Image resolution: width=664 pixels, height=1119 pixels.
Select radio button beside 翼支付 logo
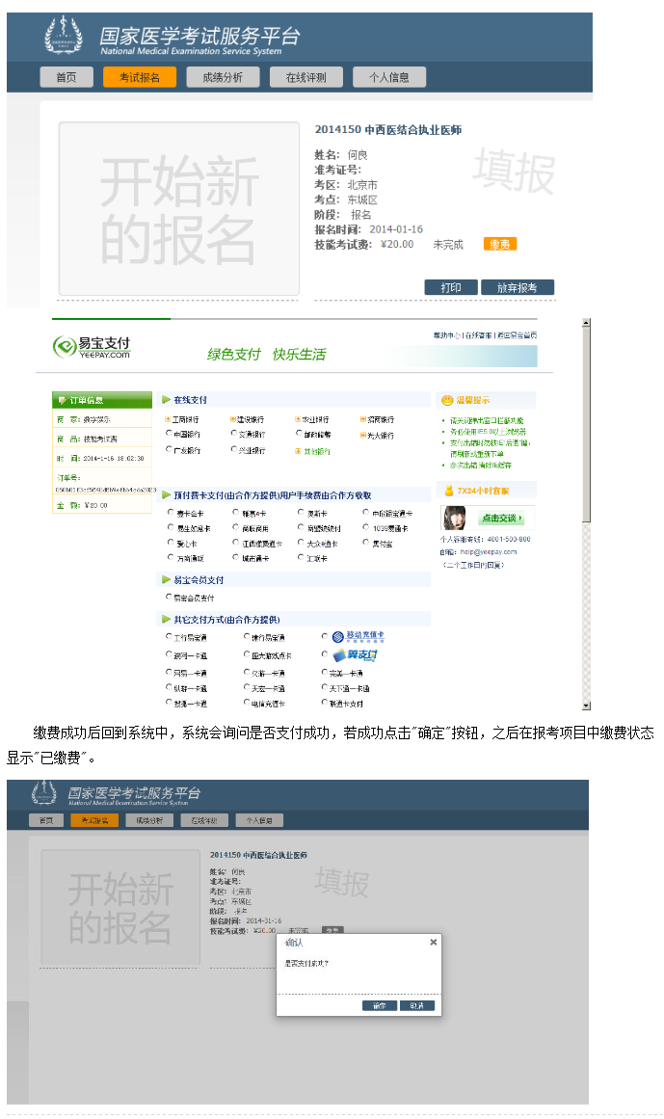coord(325,653)
